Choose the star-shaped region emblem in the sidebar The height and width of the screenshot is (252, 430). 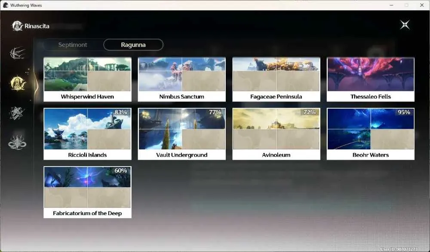click(x=17, y=113)
